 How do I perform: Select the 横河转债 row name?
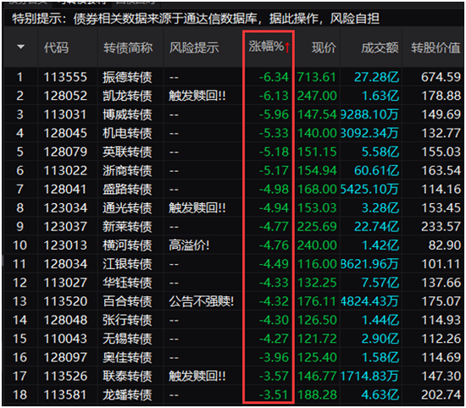[127, 245]
